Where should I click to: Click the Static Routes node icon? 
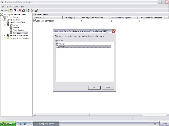pos(11,30)
